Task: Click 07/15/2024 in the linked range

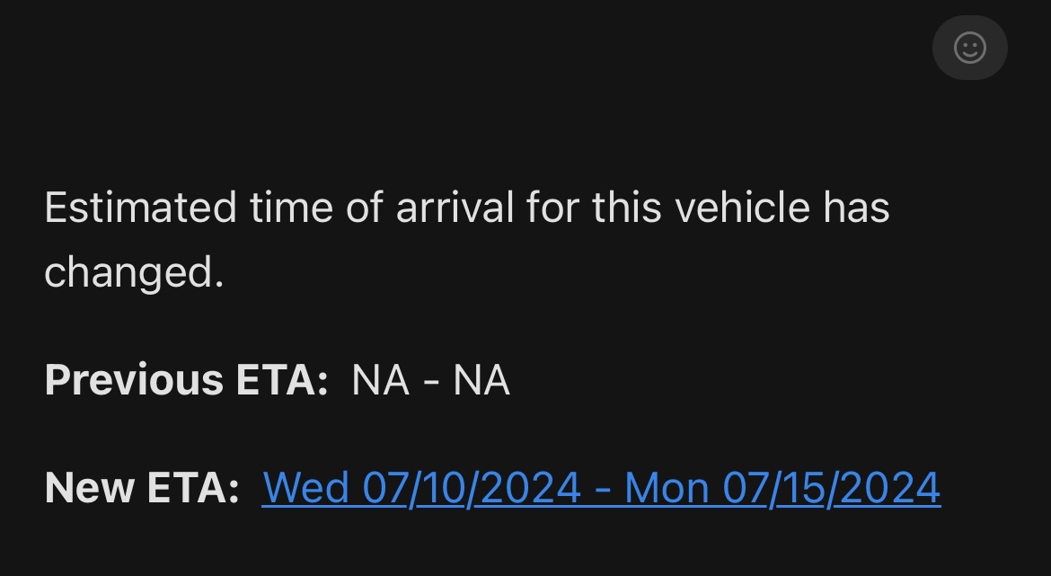Action: pos(832,487)
